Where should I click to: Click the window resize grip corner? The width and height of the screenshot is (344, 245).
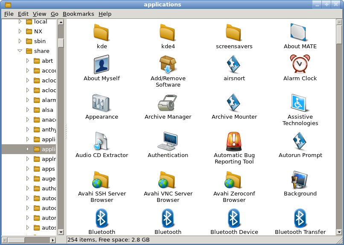pos(339,240)
